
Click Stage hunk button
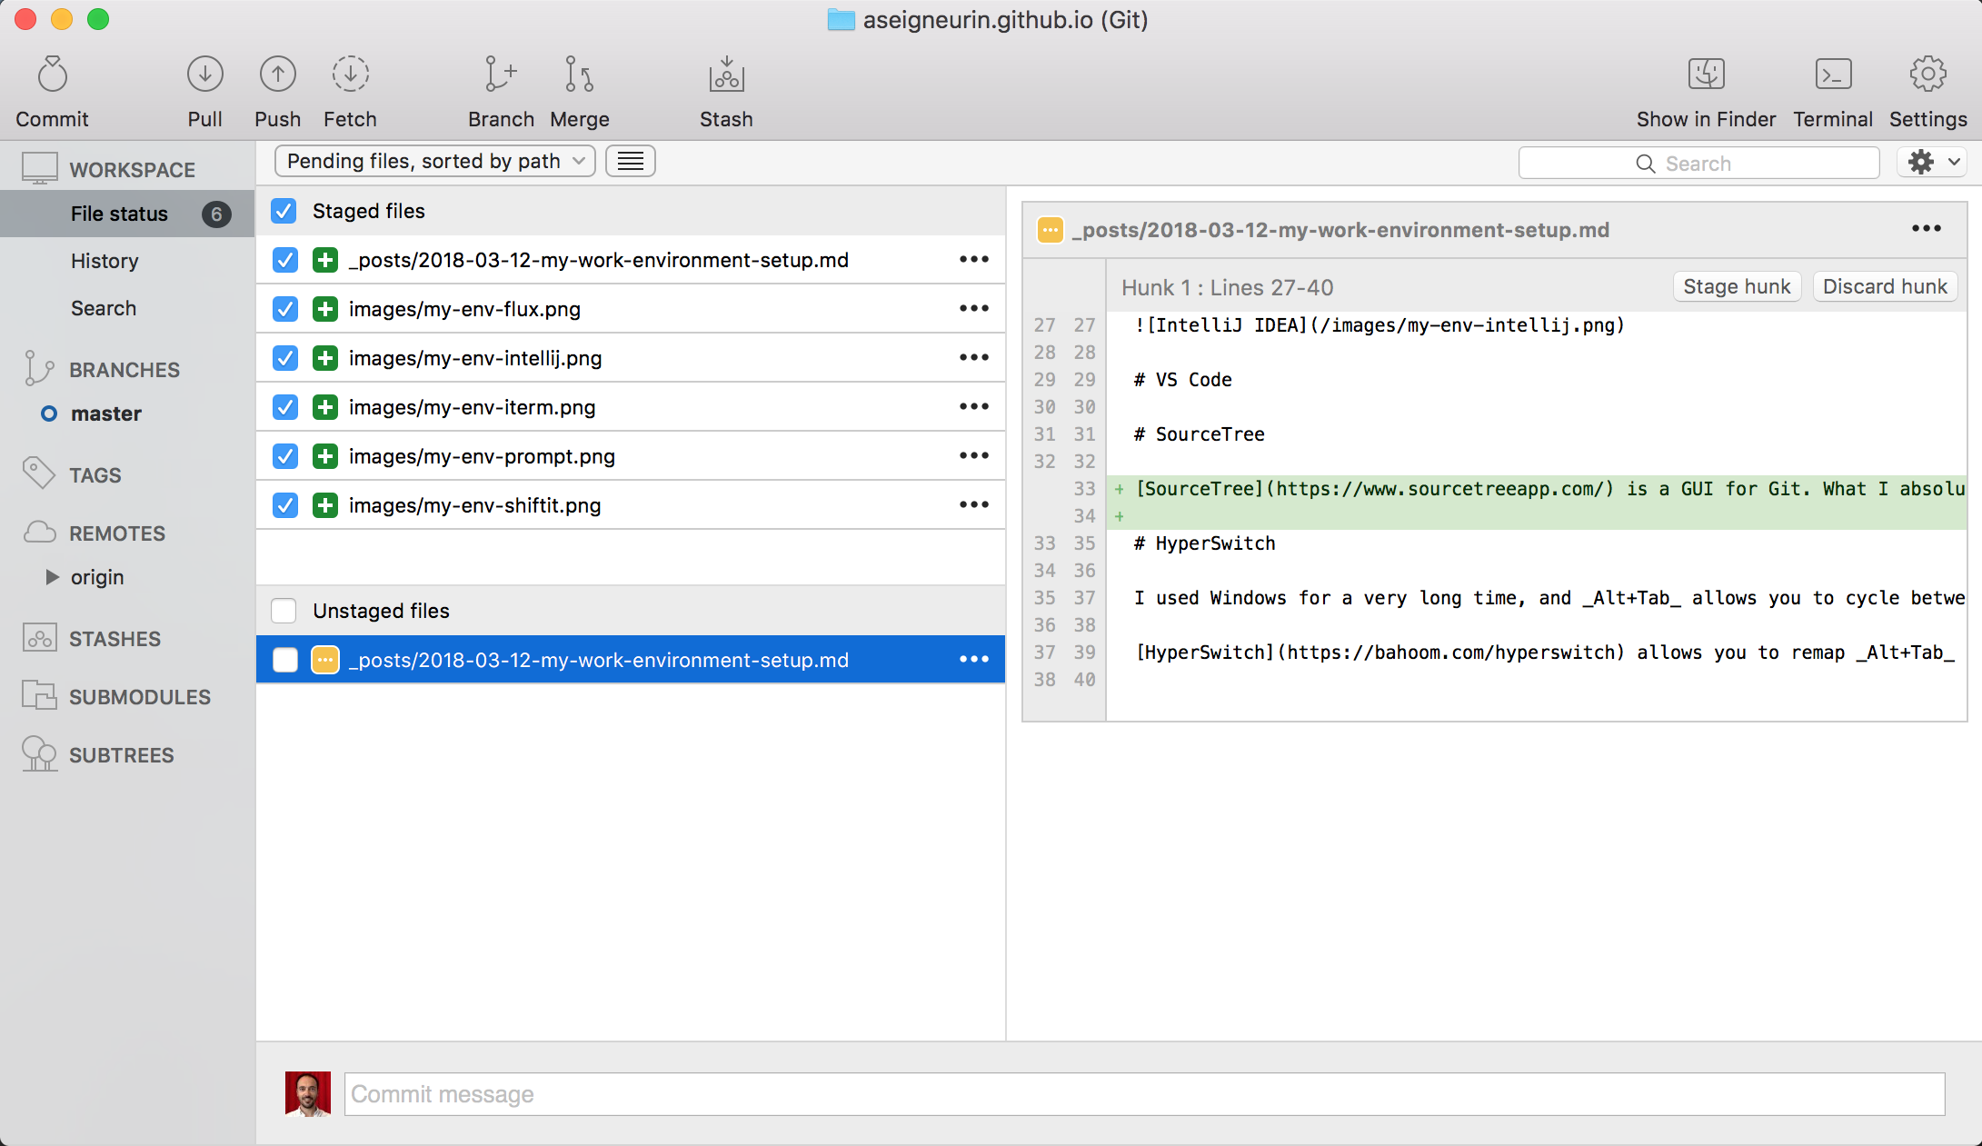click(1739, 286)
